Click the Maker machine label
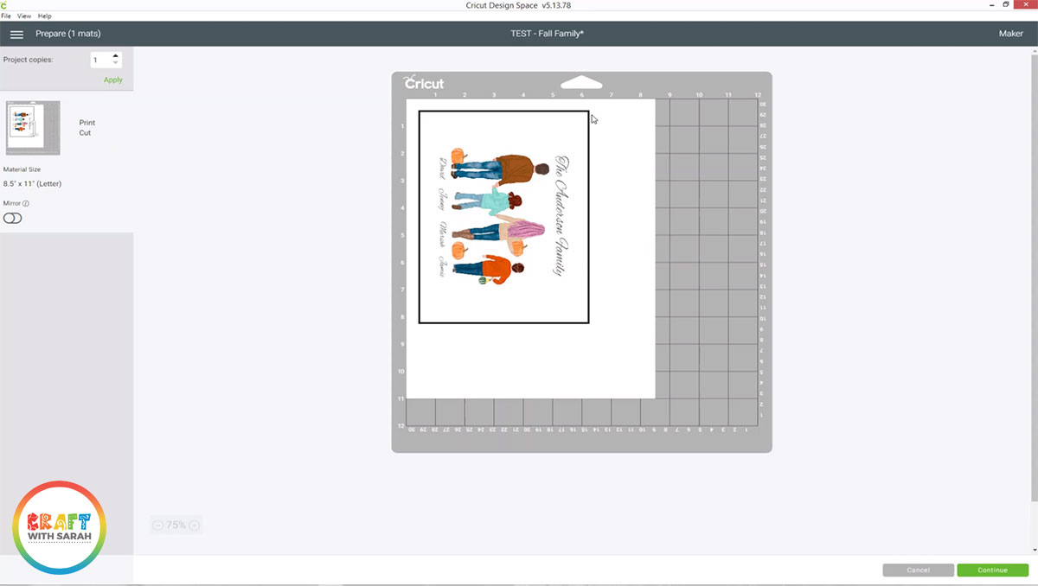This screenshot has height=586, width=1038. pyautogui.click(x=1010, y=34)
